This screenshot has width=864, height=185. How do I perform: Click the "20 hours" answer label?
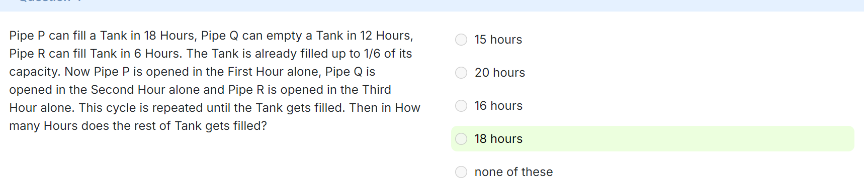point(500,73)
